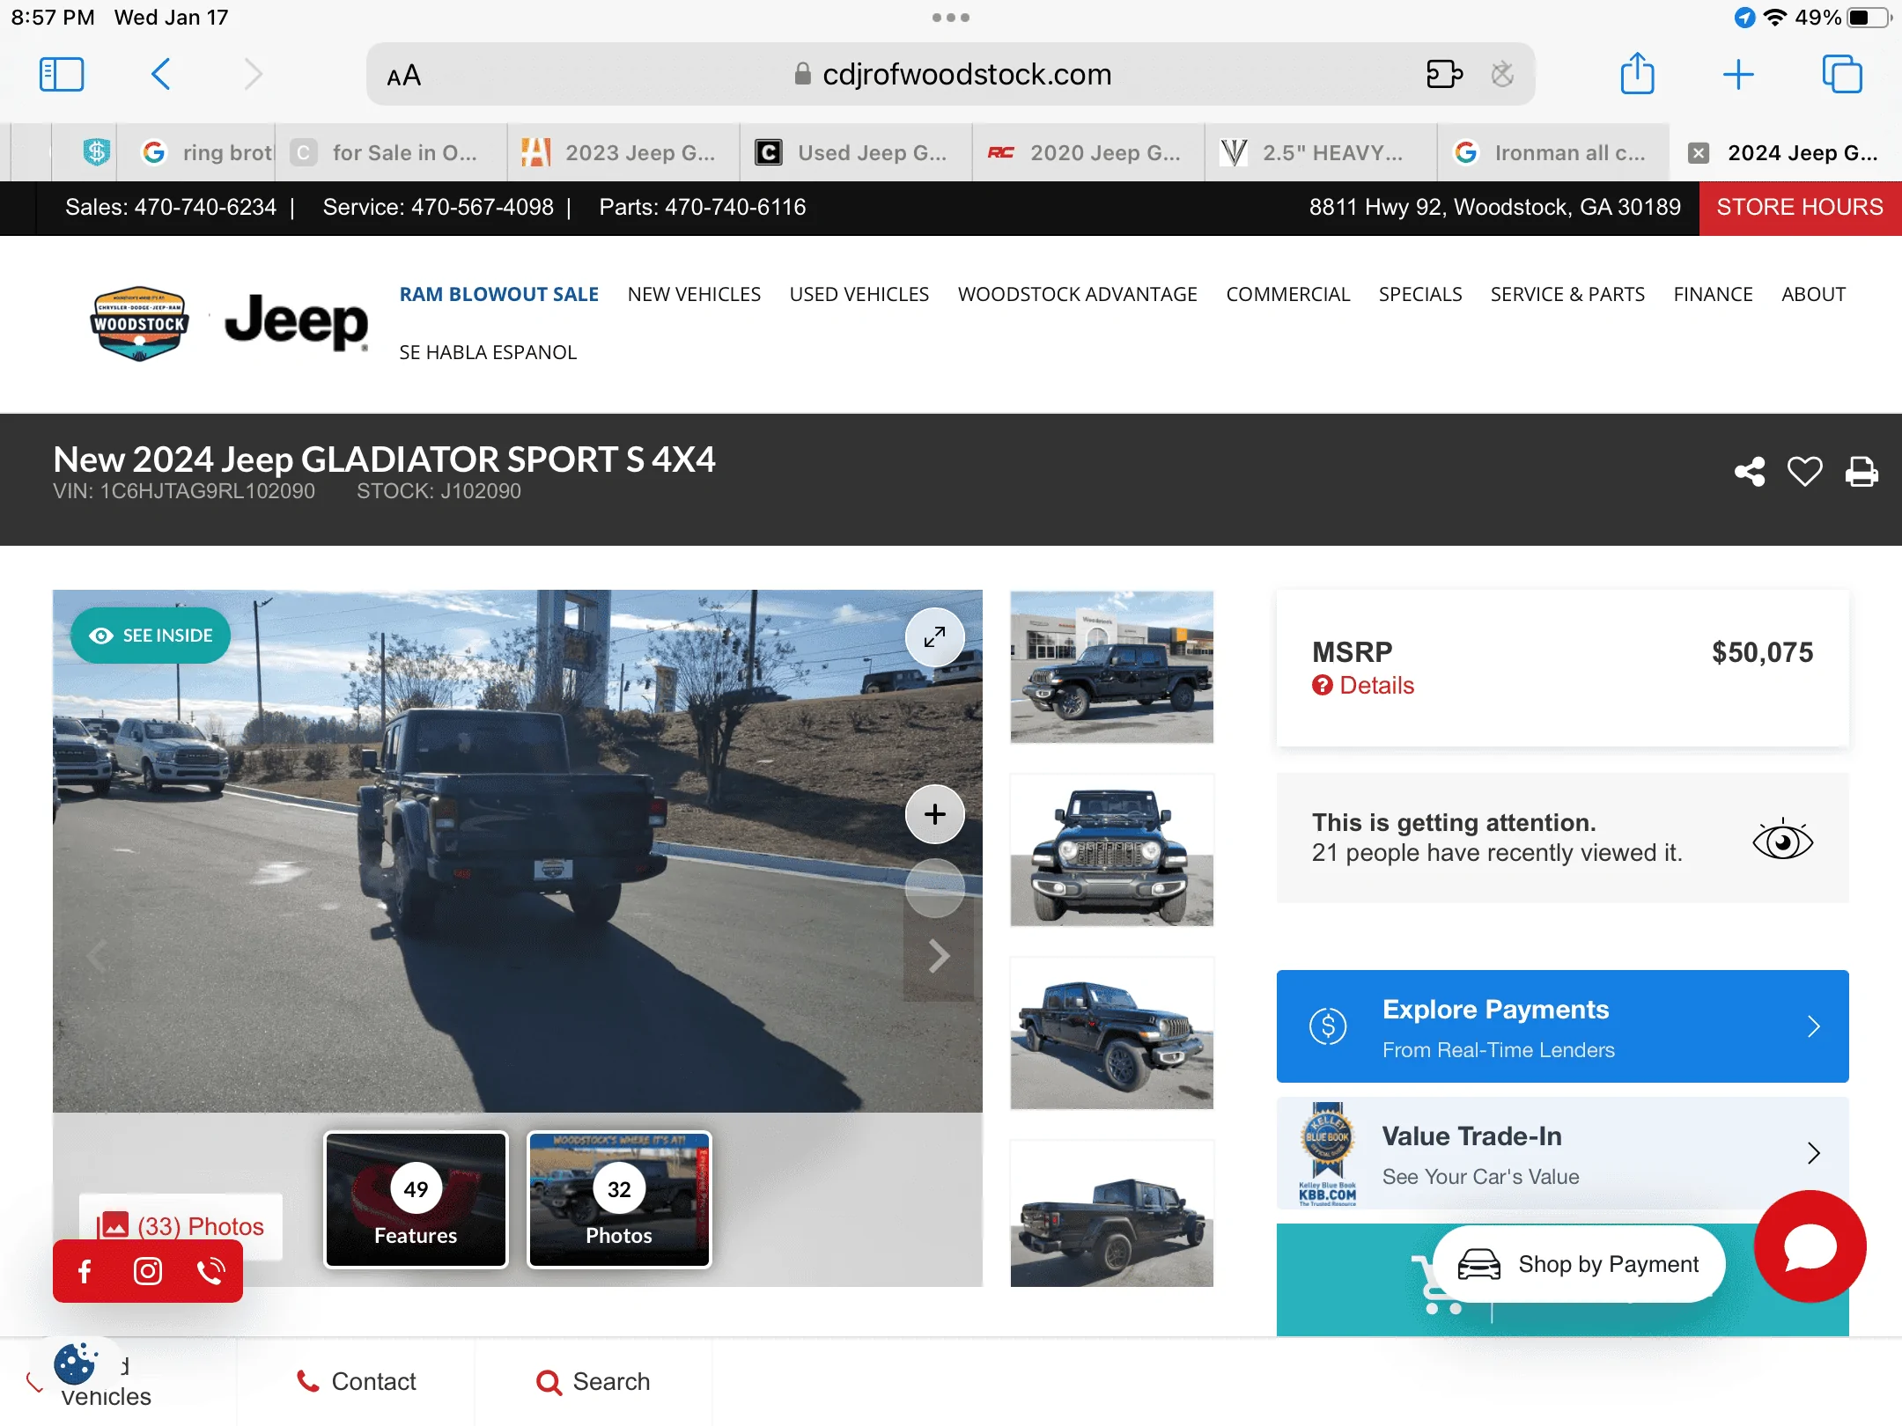Image resolution: width=1902 pixels, height=1426 pixels.
Task: Open SPECIALS menu
Action: (1420, 294)
